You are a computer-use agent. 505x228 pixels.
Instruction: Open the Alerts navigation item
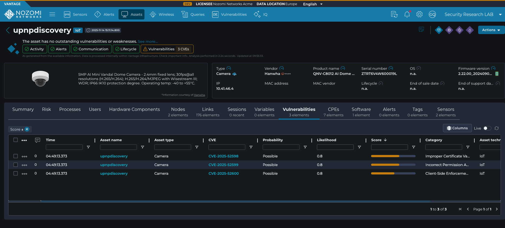point(104,14)
